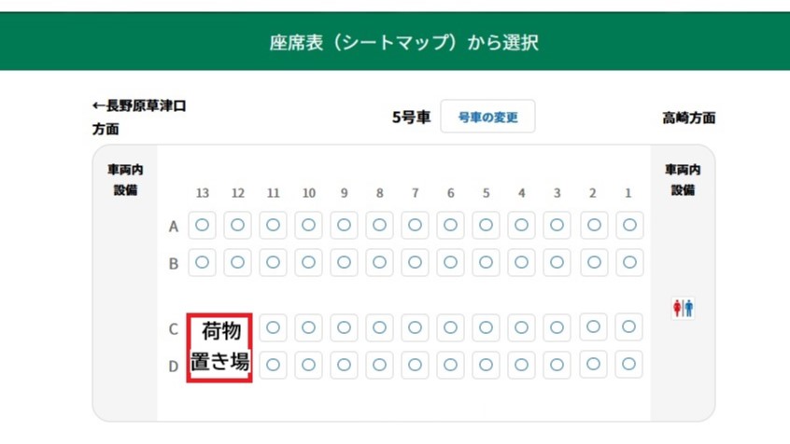
Task: Select seat 8D
Action: click(x=380, y=364)
